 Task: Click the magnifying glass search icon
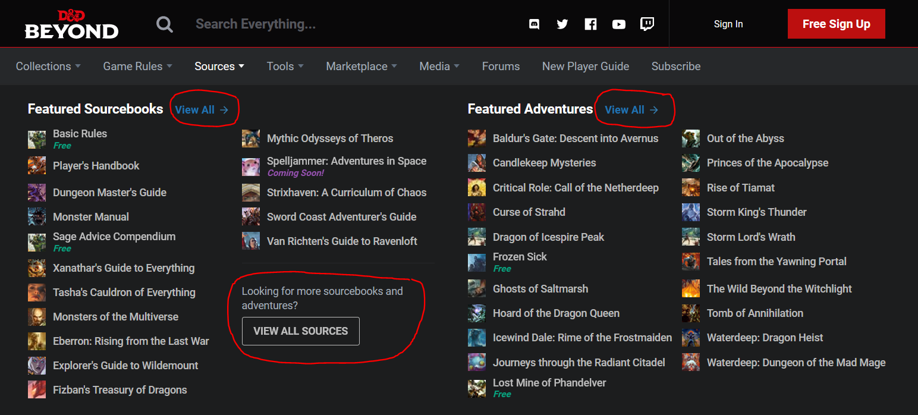click(x=165, y=24)
